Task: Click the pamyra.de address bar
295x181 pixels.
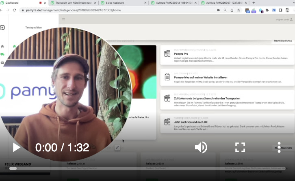Action: 74,10
